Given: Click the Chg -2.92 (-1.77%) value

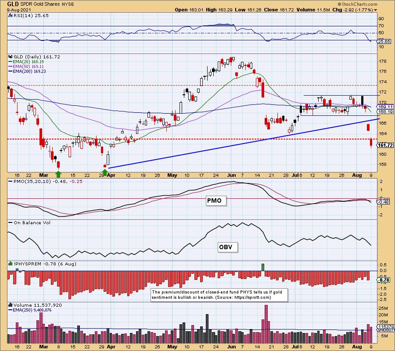Looking at the screenshot, I should 353,10.
